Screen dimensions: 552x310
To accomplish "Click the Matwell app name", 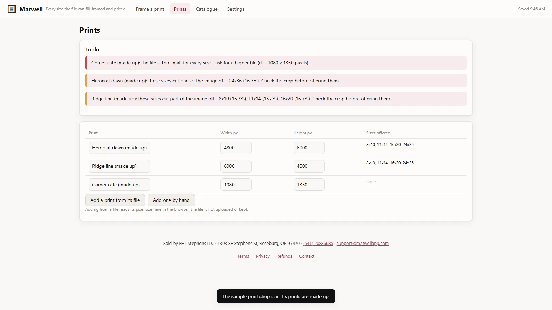I will pyautogui.click(x=31, y=9).
